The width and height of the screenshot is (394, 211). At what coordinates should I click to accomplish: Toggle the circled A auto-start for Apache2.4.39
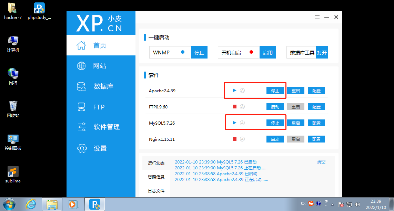pyautogui.click(x=242, y=91)
